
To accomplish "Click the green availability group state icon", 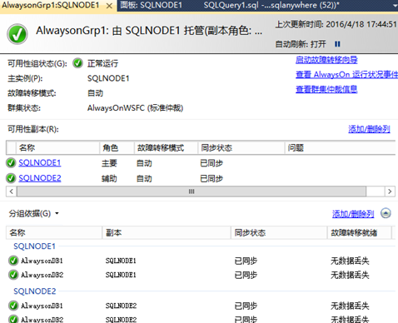I will (x=77, y=63).
